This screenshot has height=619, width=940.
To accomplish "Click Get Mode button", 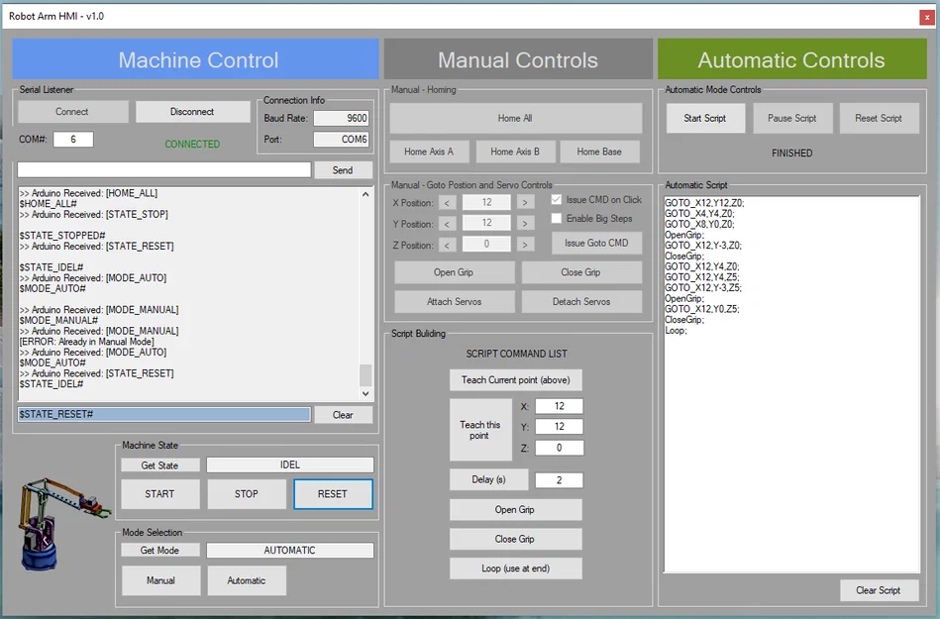I will pyautogui.click(x=159, y=550).
